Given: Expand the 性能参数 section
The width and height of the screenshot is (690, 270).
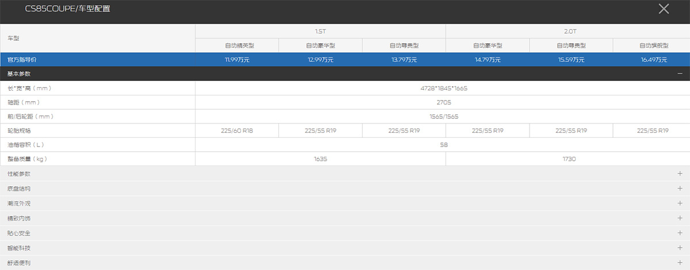Looking at the screenshot, I should (680, 173).
